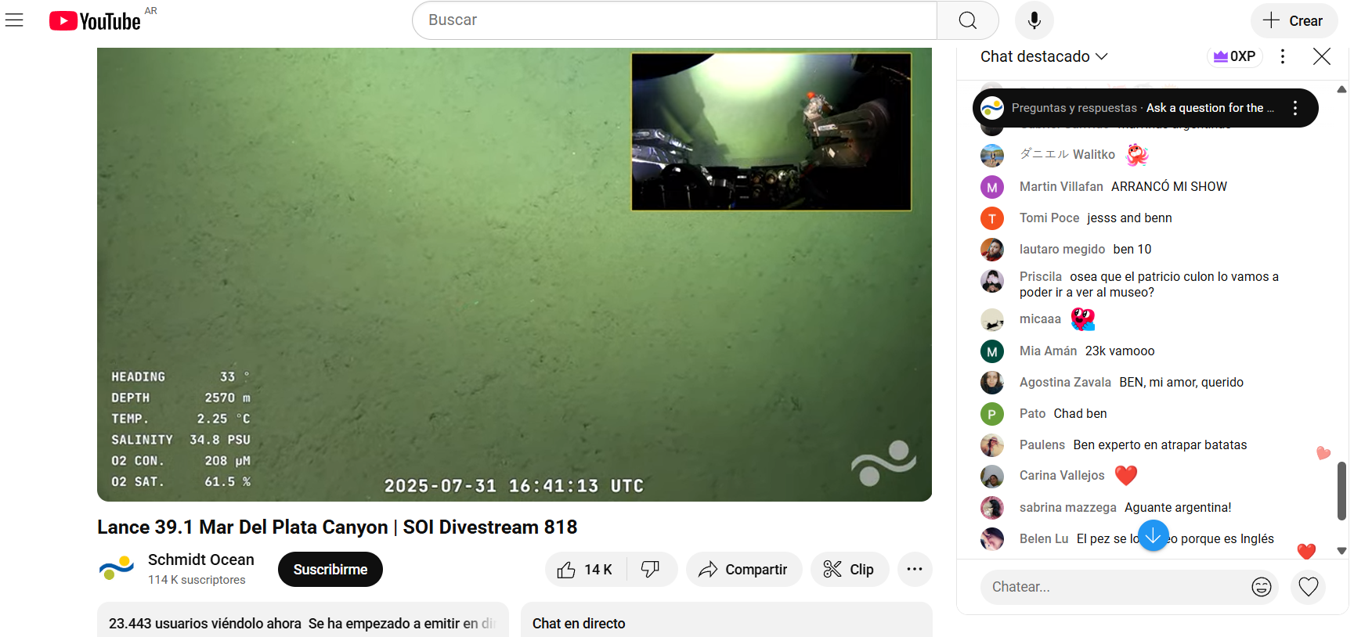This screenshot has width=1354, height=637.
Task: Close the live chat panel
Action: click(x=1322, y=56)
